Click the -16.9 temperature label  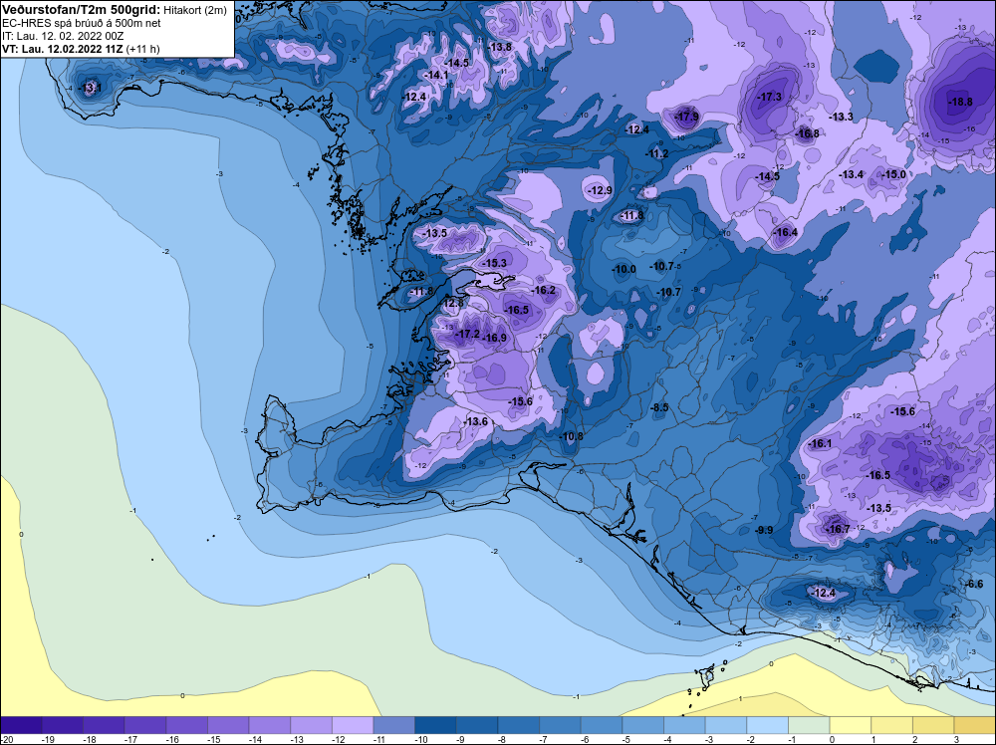tap(495, 338)
